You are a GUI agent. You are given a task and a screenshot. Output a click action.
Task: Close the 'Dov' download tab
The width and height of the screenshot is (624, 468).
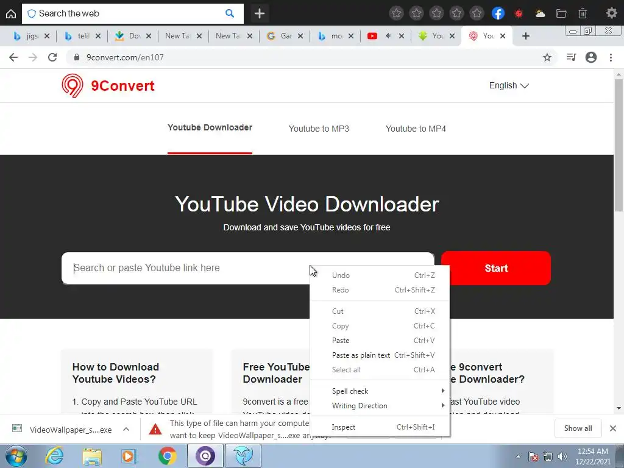(149, 36)
